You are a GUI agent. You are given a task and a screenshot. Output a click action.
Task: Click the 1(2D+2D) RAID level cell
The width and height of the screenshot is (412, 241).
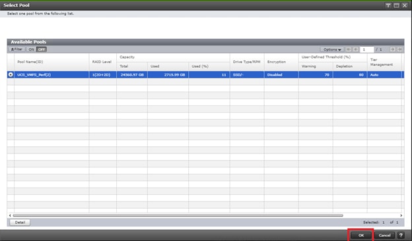103,74
